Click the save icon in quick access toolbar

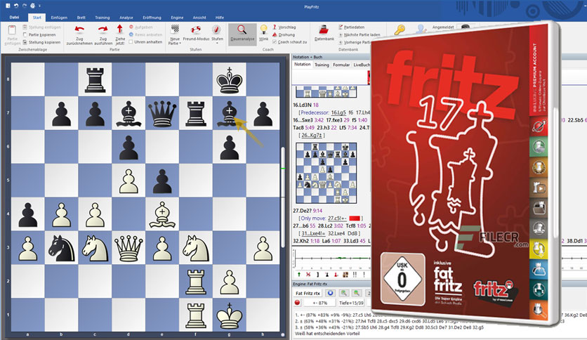tap(8, 6)
